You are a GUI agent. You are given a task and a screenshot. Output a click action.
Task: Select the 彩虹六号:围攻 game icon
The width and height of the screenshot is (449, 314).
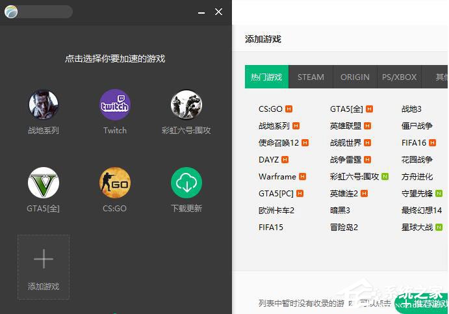pyautogui.click(x=186, y=105)
